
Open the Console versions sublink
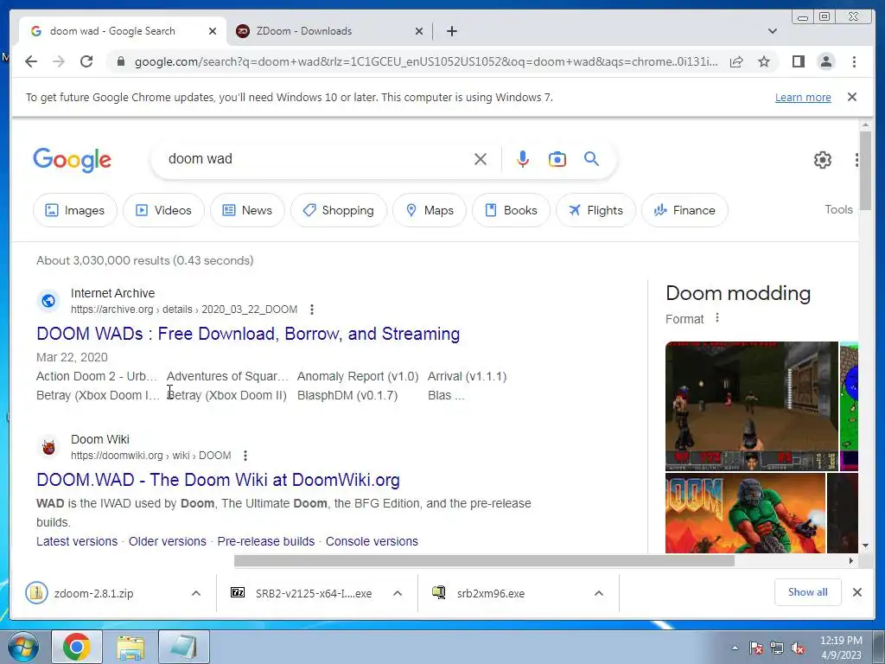pyautogui.click(x=372, y=541)
